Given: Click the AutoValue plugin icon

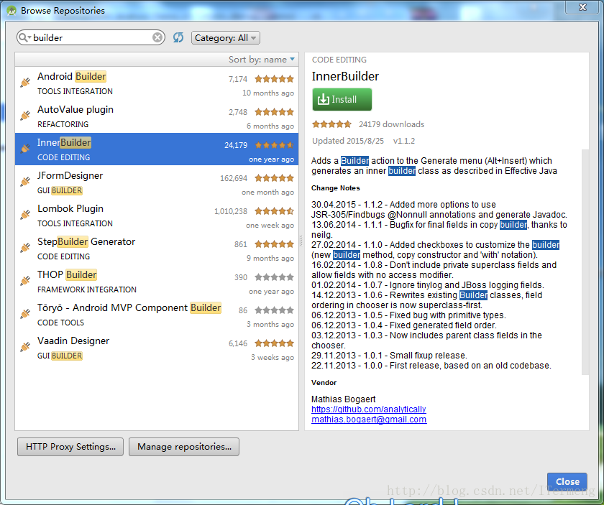Looking at the screenshot, I should click(25, 116).
